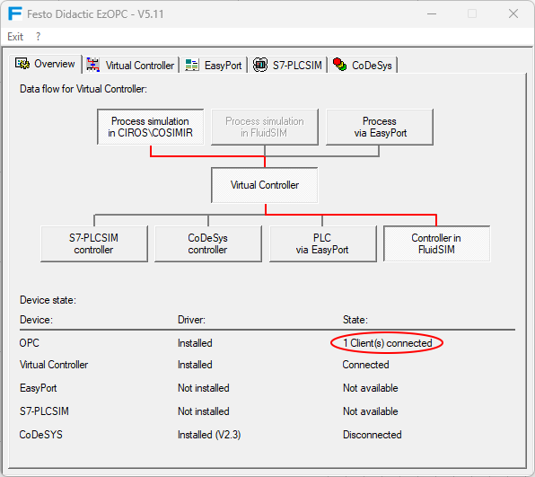Open the CoDeSys tab
The height and width of the screenshot is (477, 535).
pyautogui.click(x=363, y=65)
